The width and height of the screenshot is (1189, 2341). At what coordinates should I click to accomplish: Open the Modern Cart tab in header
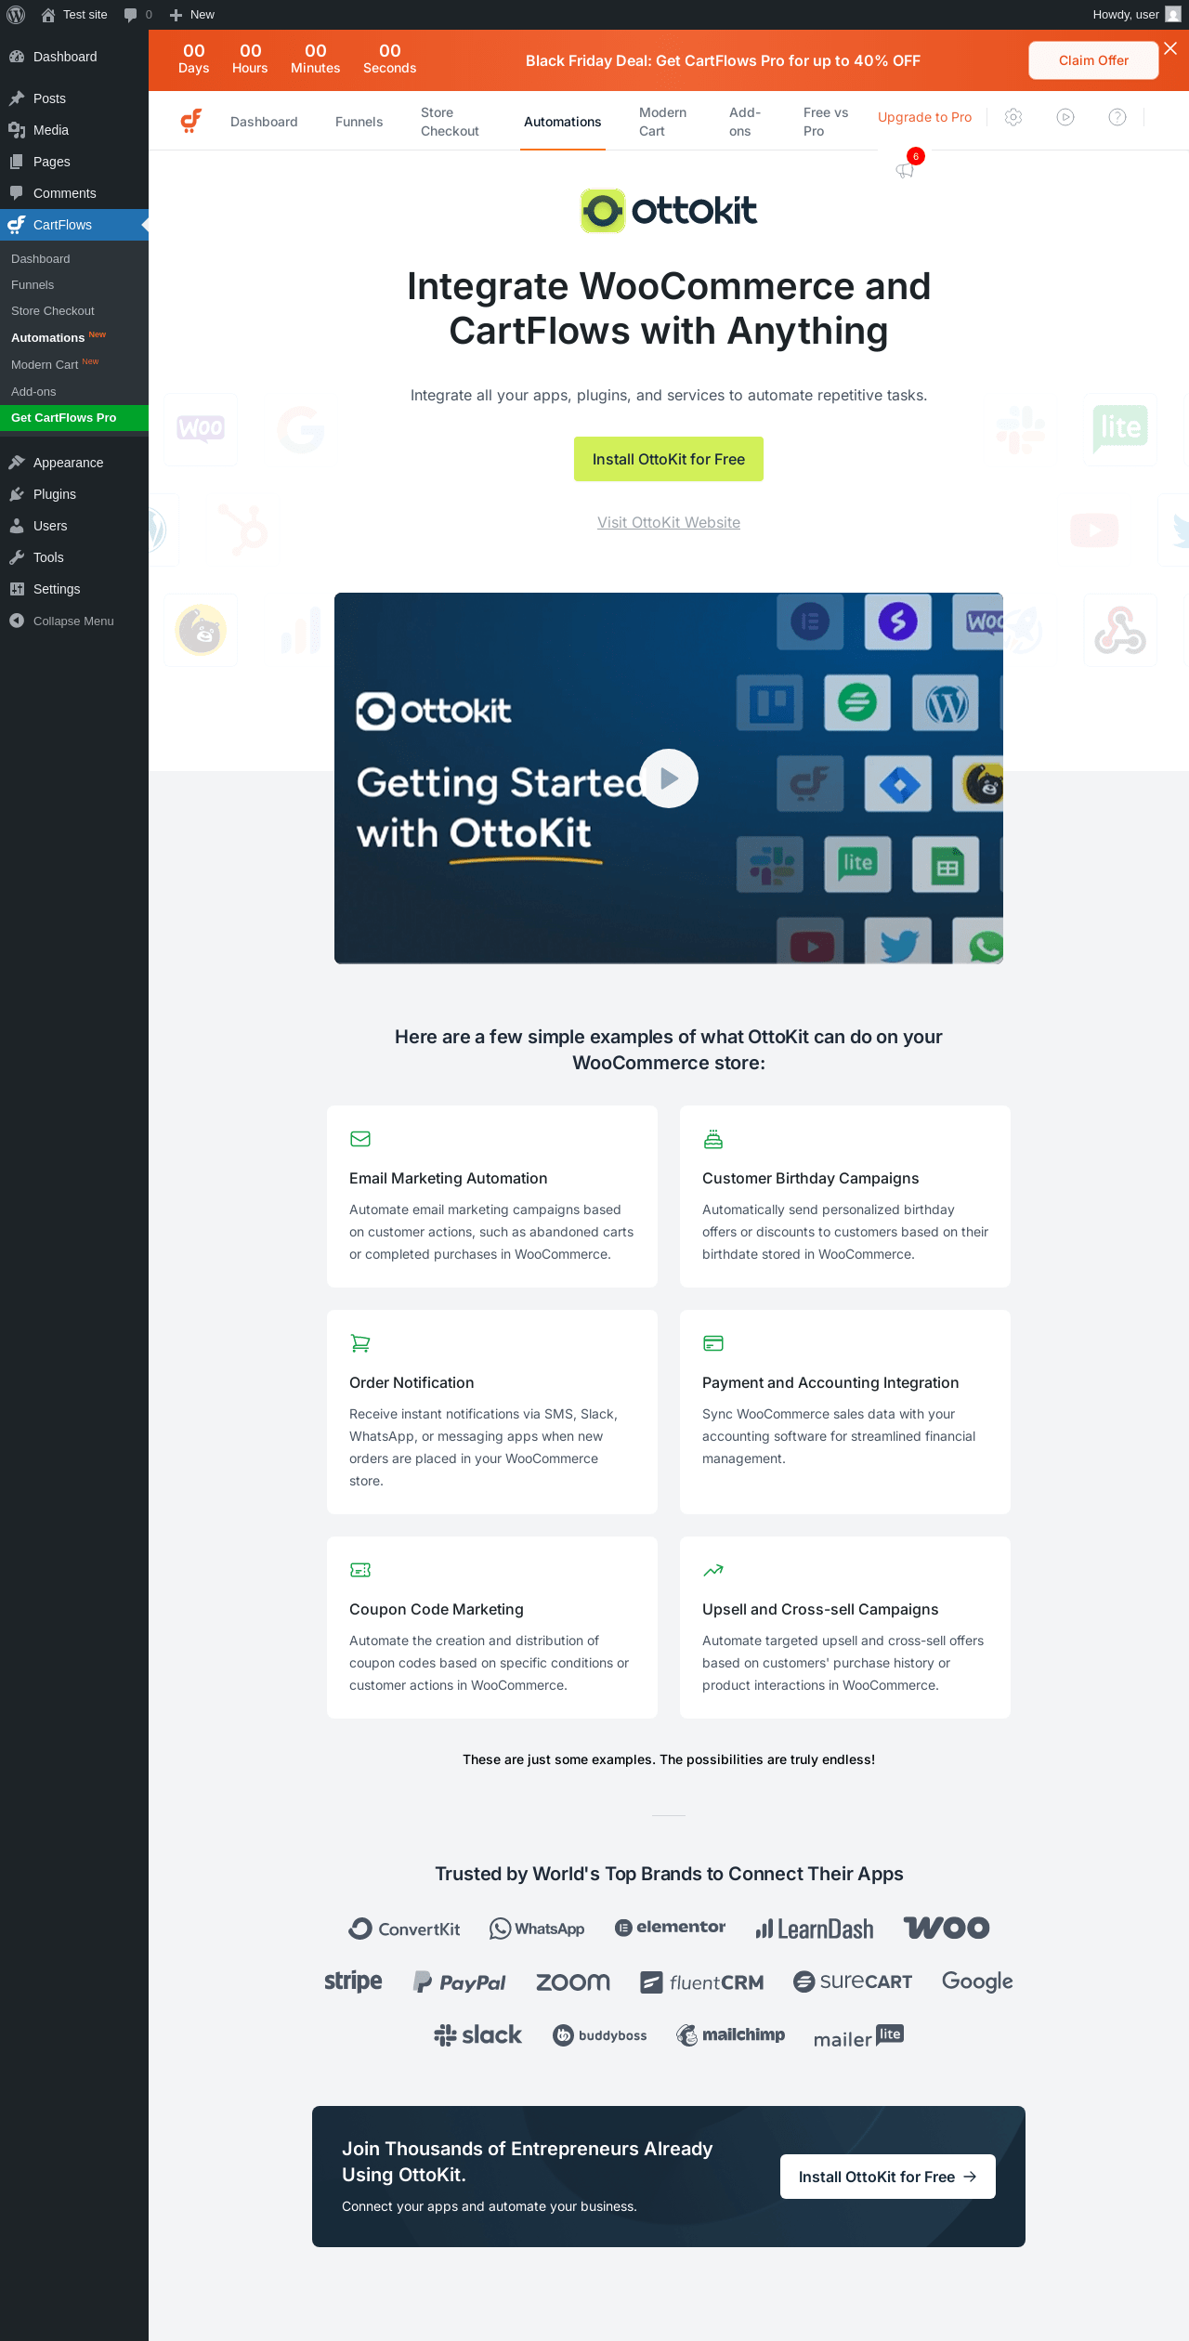[663, 122]
